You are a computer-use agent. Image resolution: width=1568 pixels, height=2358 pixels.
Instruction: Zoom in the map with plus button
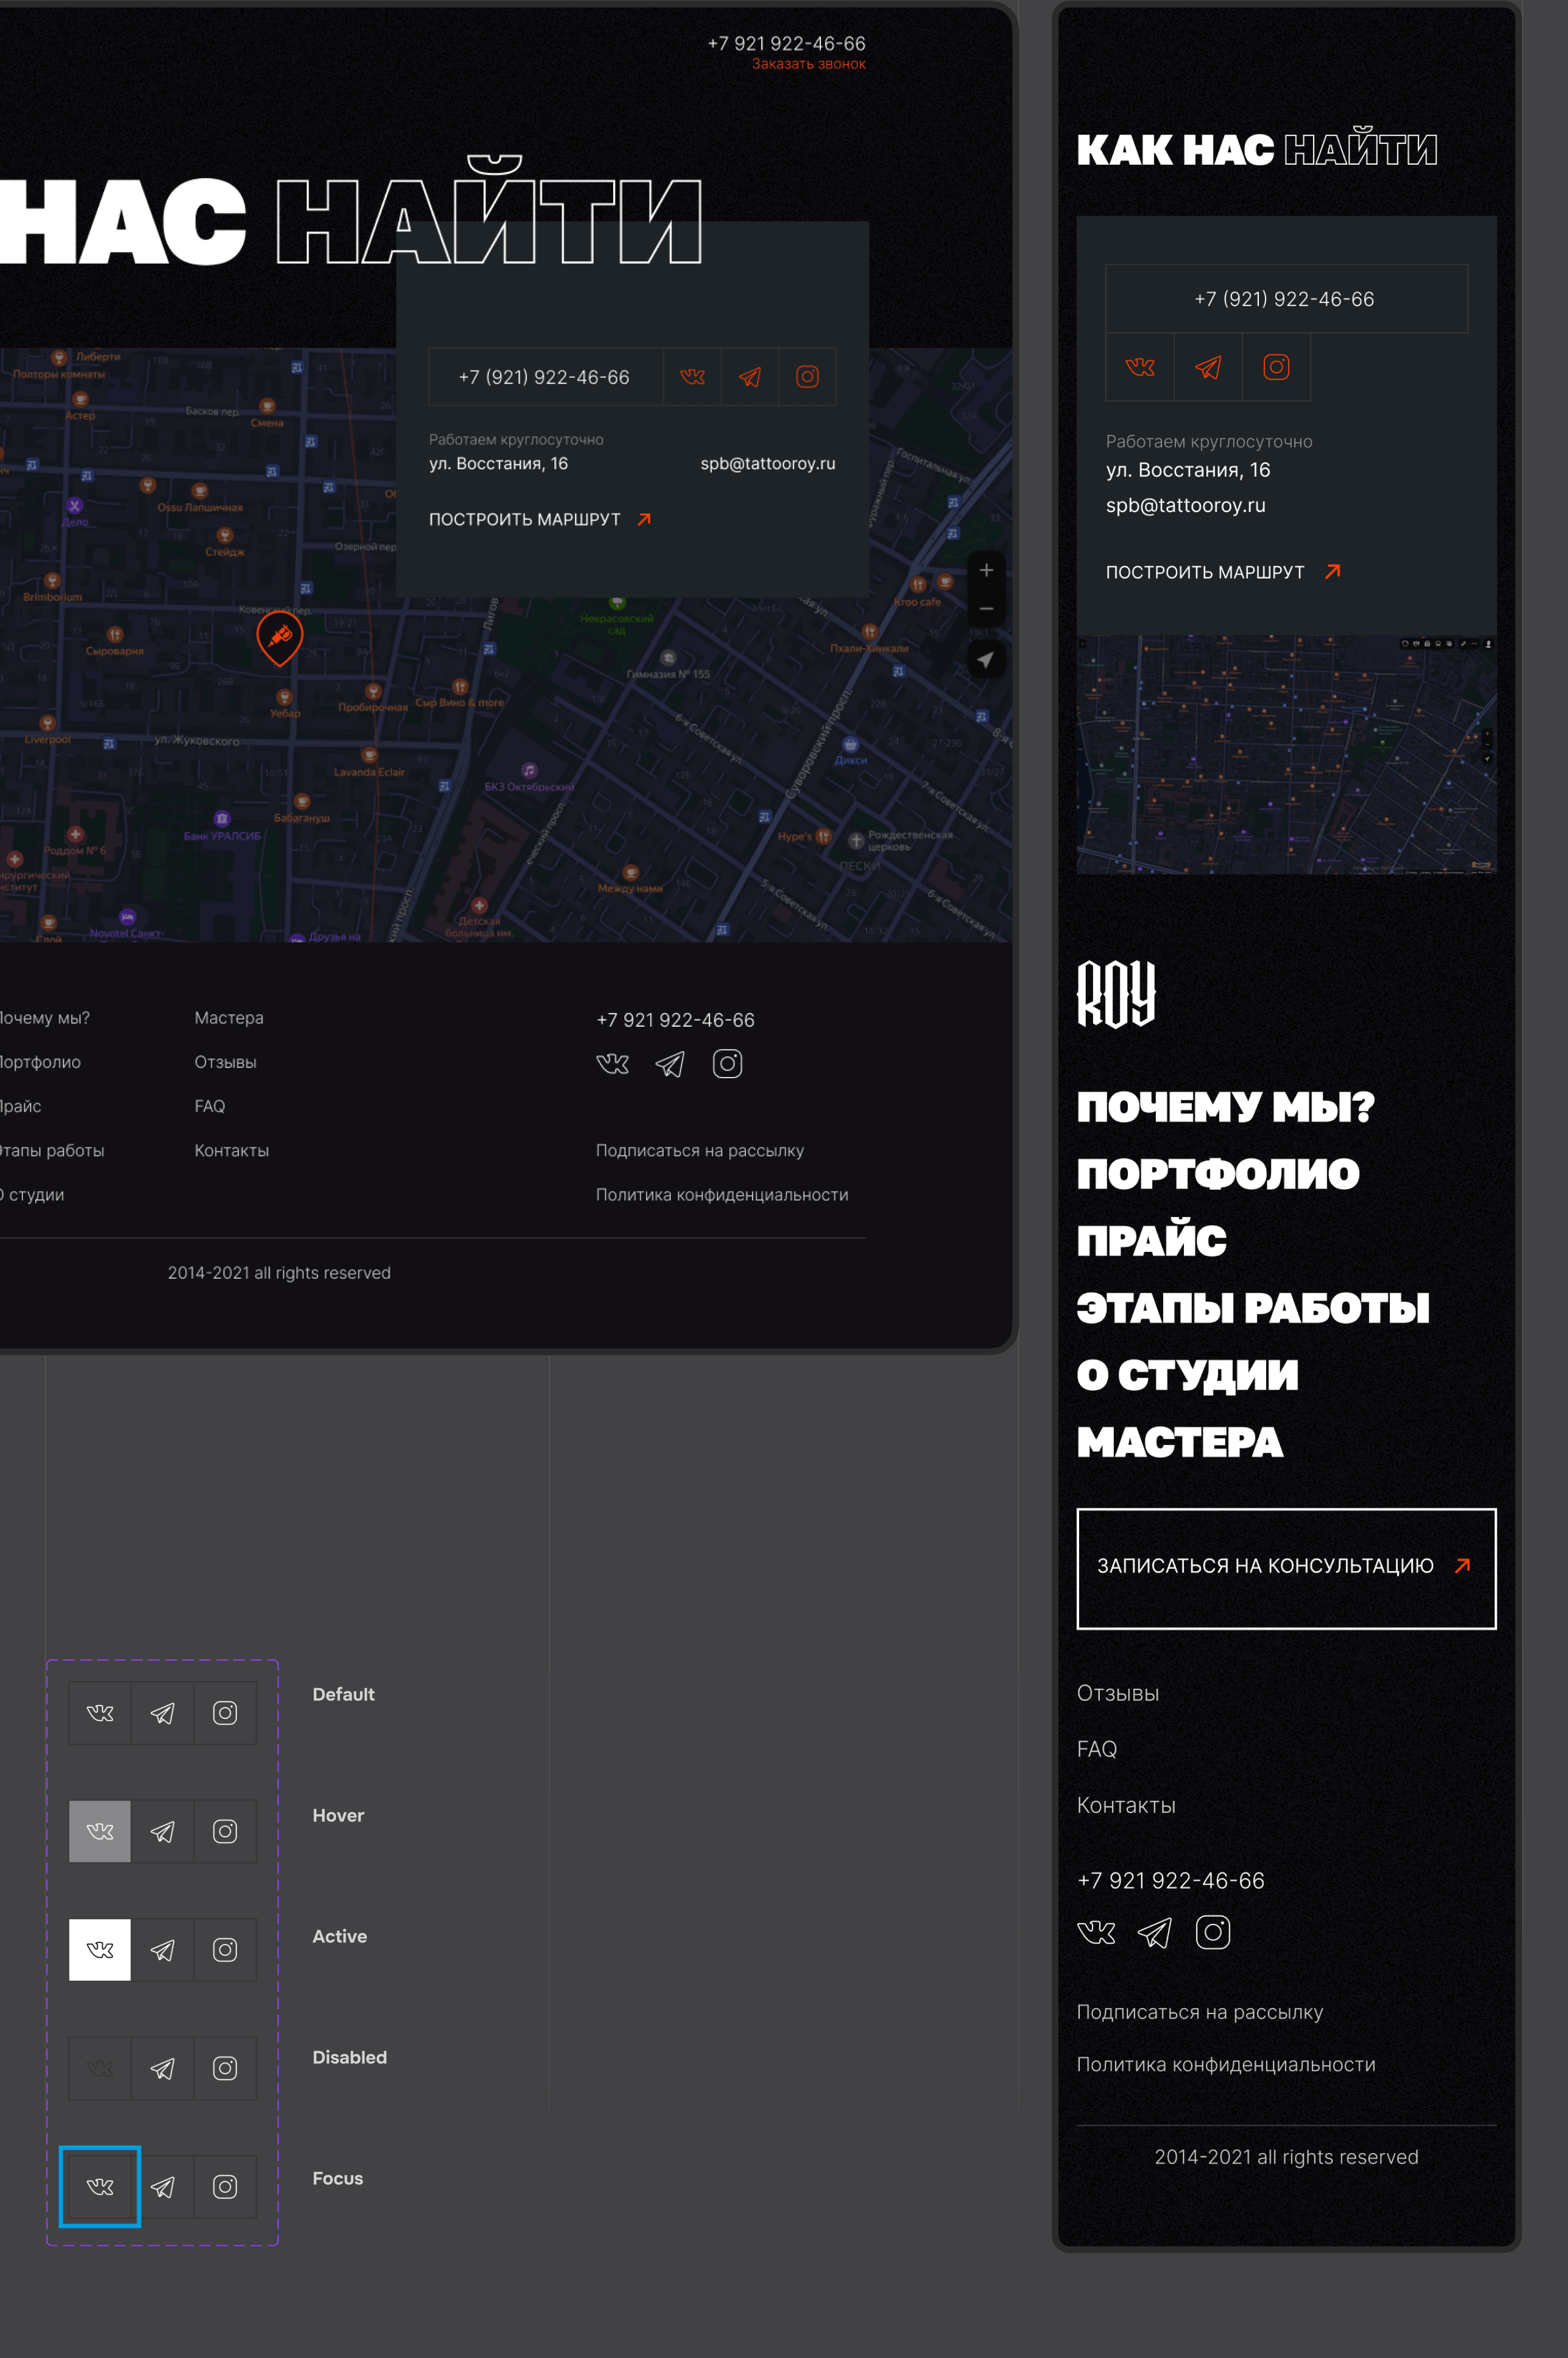986,570
